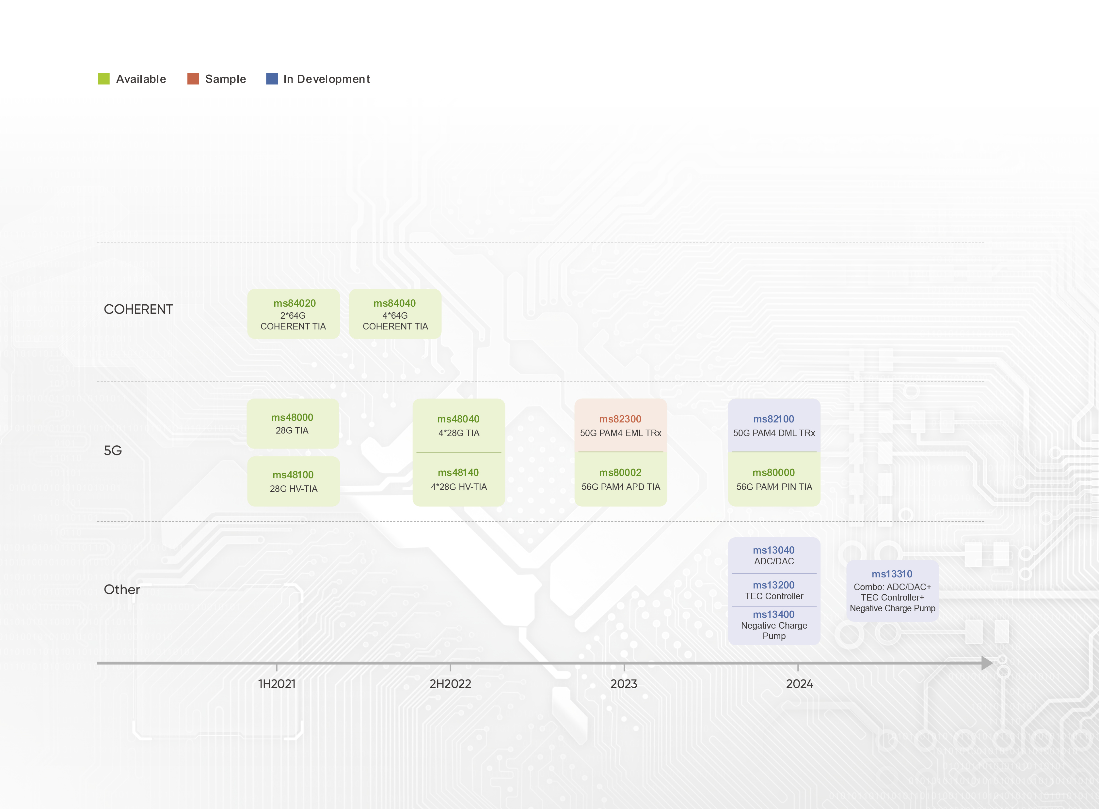This screenshot has height=809, width=1099.
Task: Click the ms13310 product name
Action: 892,574
